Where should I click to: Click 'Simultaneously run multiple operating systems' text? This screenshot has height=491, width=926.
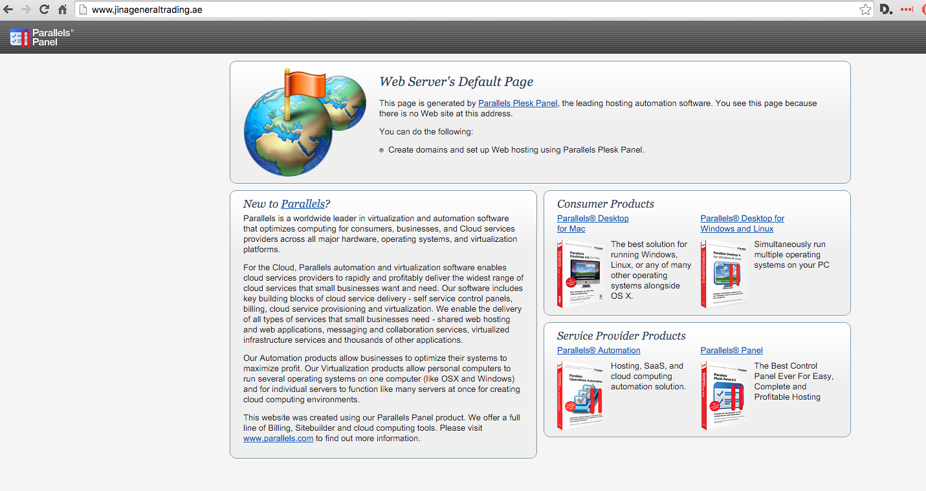click(791, 255)
